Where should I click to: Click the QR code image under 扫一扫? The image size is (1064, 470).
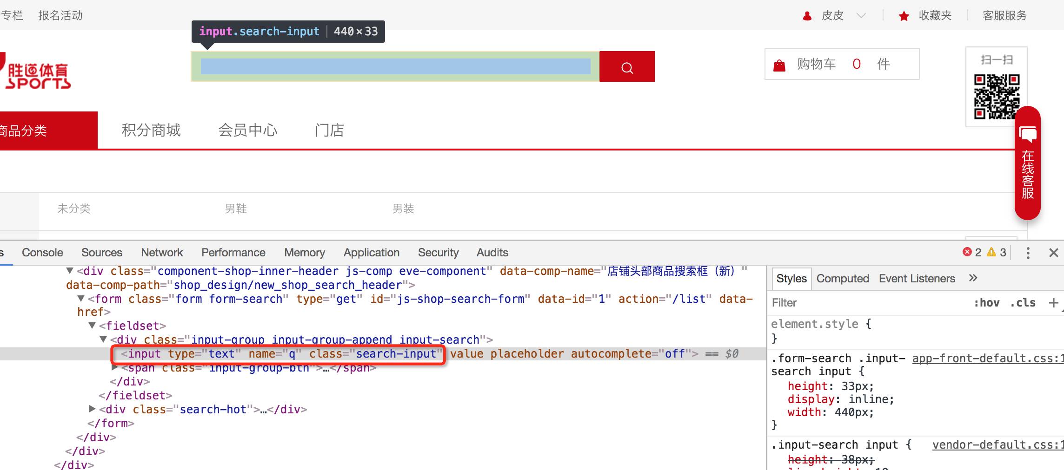pyautogui.click(x=997, y=97)
